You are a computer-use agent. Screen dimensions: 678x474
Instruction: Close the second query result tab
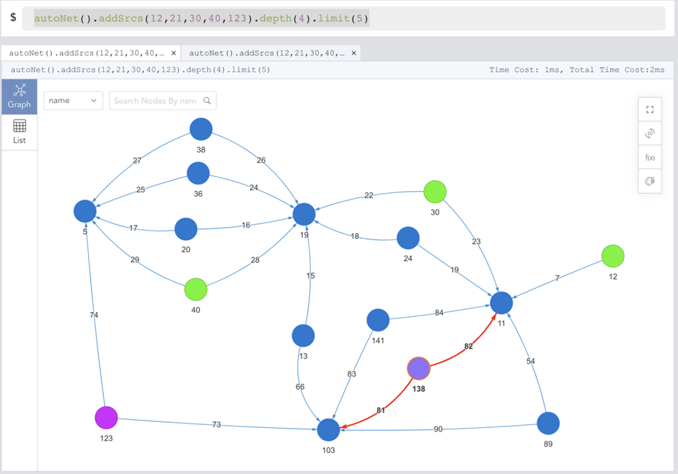point(353,53)
